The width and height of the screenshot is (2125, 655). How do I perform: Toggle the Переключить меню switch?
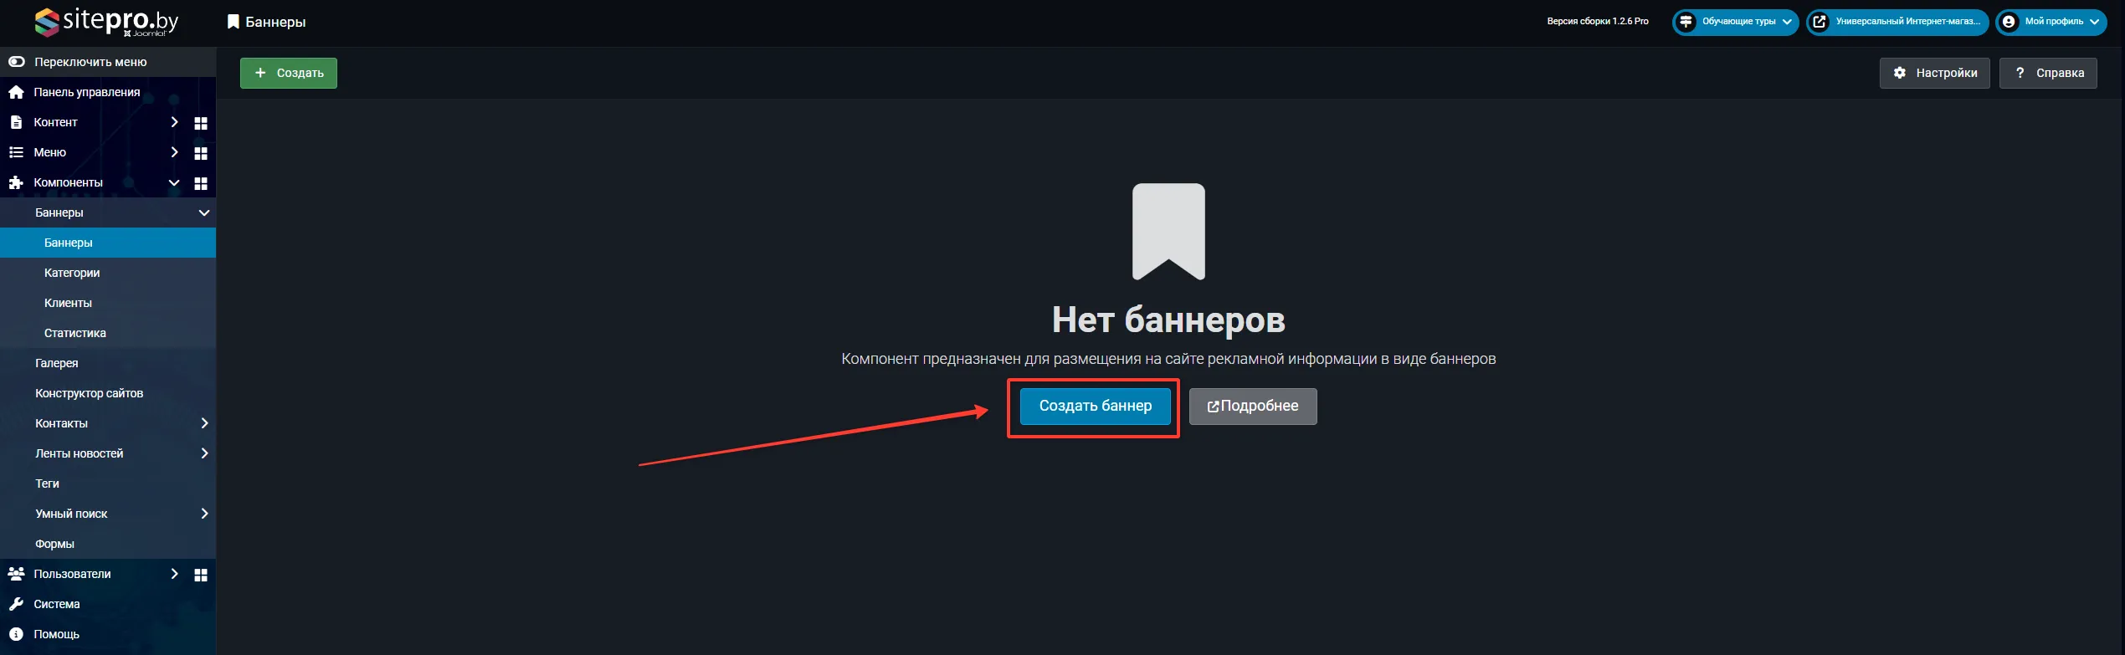(x=16, y=62)
